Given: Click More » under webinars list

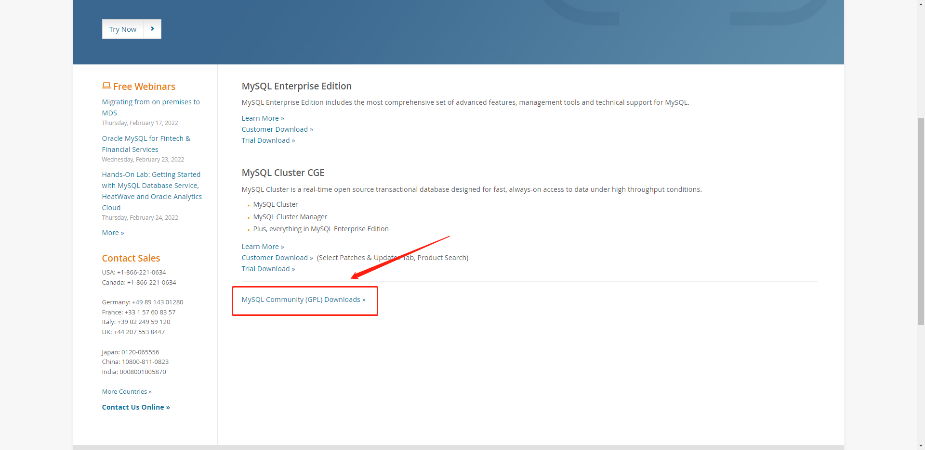Looking at the screenshot, I should (113, 233).
